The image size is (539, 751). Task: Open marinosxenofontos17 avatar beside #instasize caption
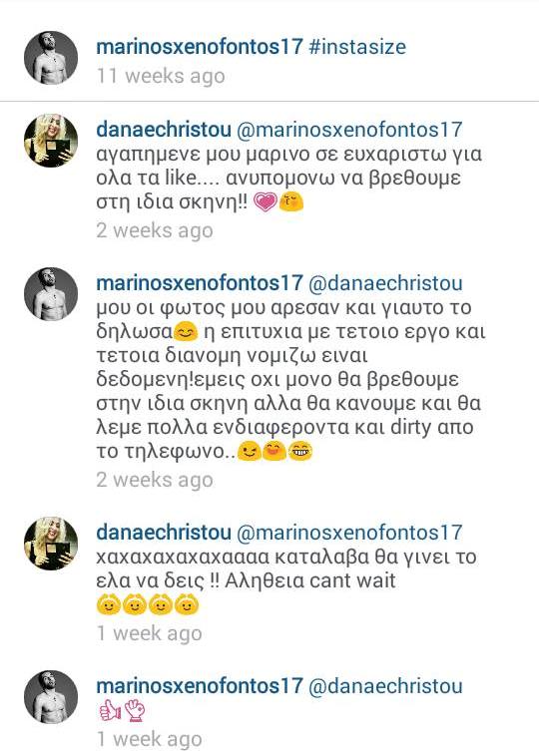51,58
